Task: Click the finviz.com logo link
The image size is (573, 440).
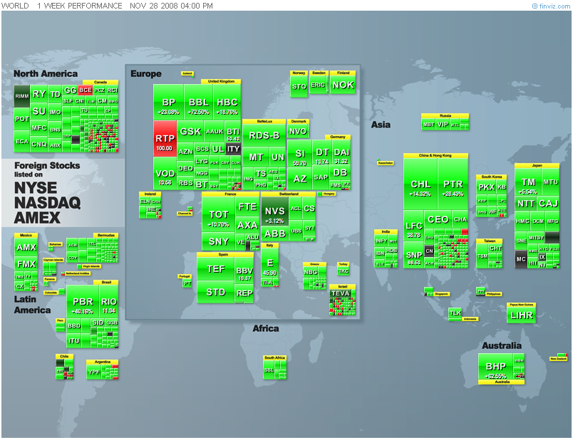Action: (x=550, y=6)
